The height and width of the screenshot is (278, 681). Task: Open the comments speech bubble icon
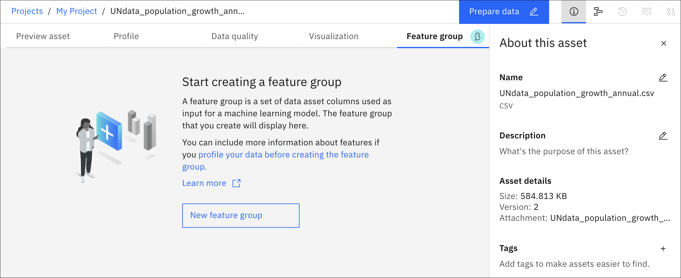tap(646, 12)
